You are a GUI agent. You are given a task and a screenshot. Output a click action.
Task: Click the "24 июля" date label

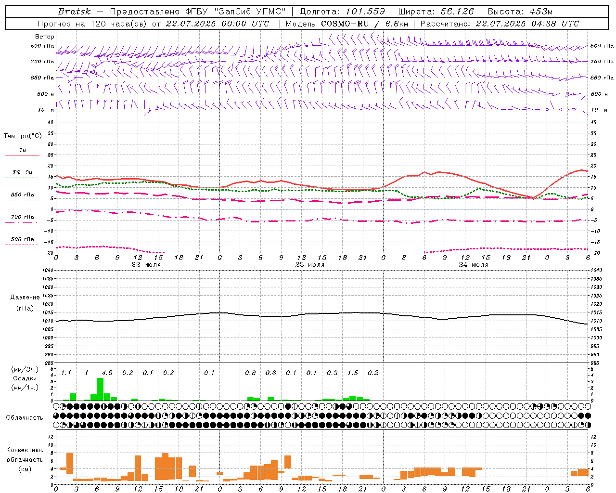pos(474,265)
